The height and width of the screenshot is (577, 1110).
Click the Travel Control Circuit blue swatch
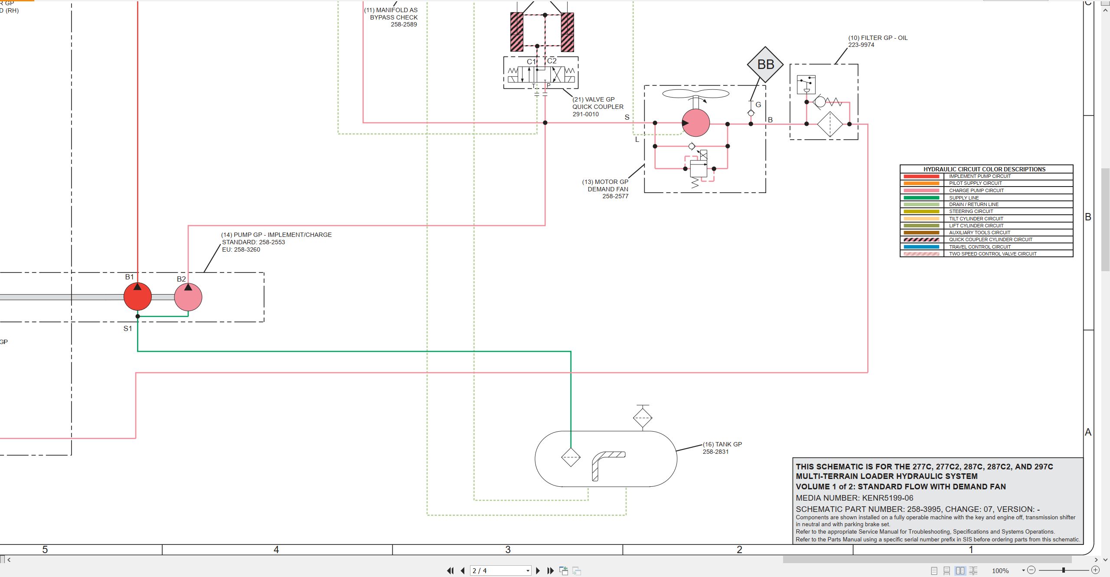point(921,247)
